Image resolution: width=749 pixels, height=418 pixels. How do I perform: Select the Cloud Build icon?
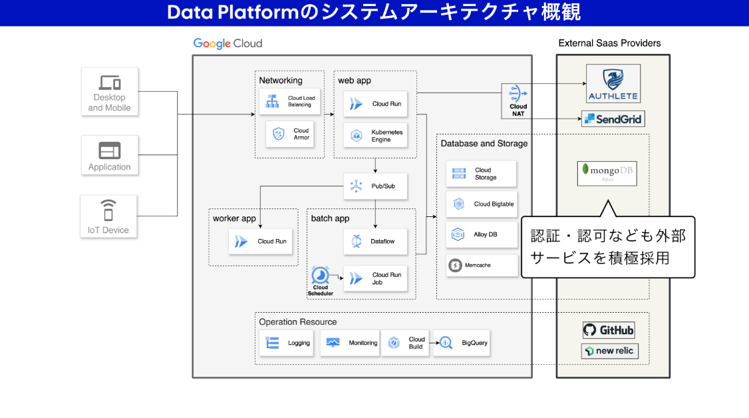click(394, 343)
